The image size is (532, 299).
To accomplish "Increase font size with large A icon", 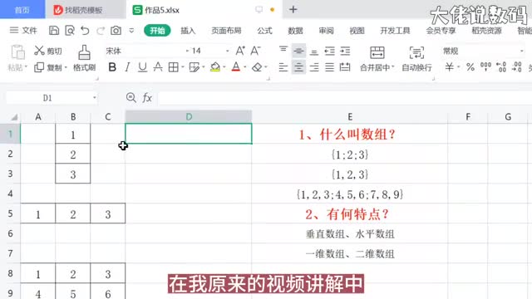I will (x=240, y=51).
